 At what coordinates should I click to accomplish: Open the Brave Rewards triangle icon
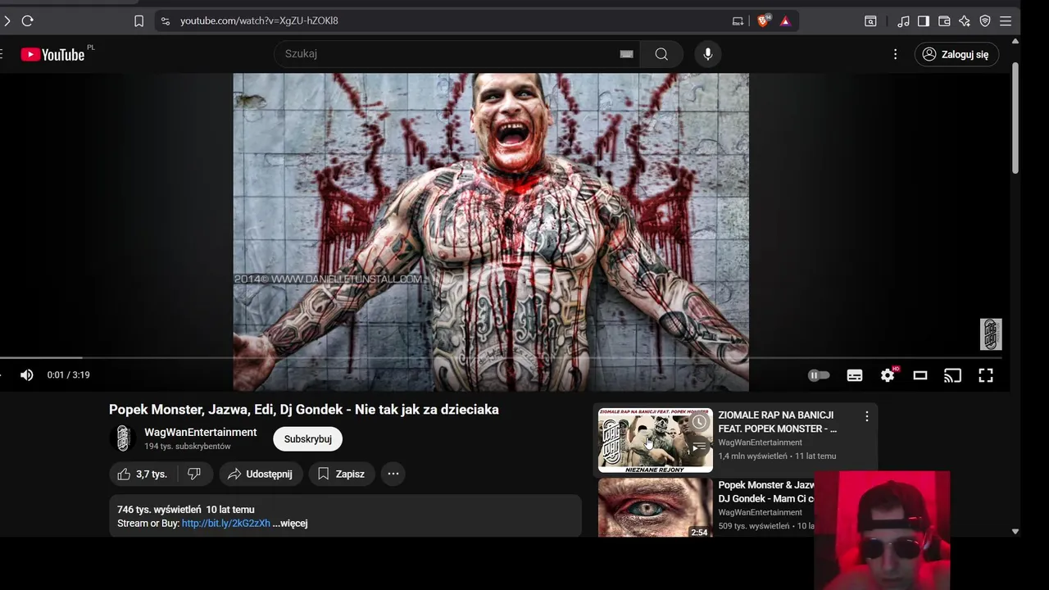click(785, 21)
